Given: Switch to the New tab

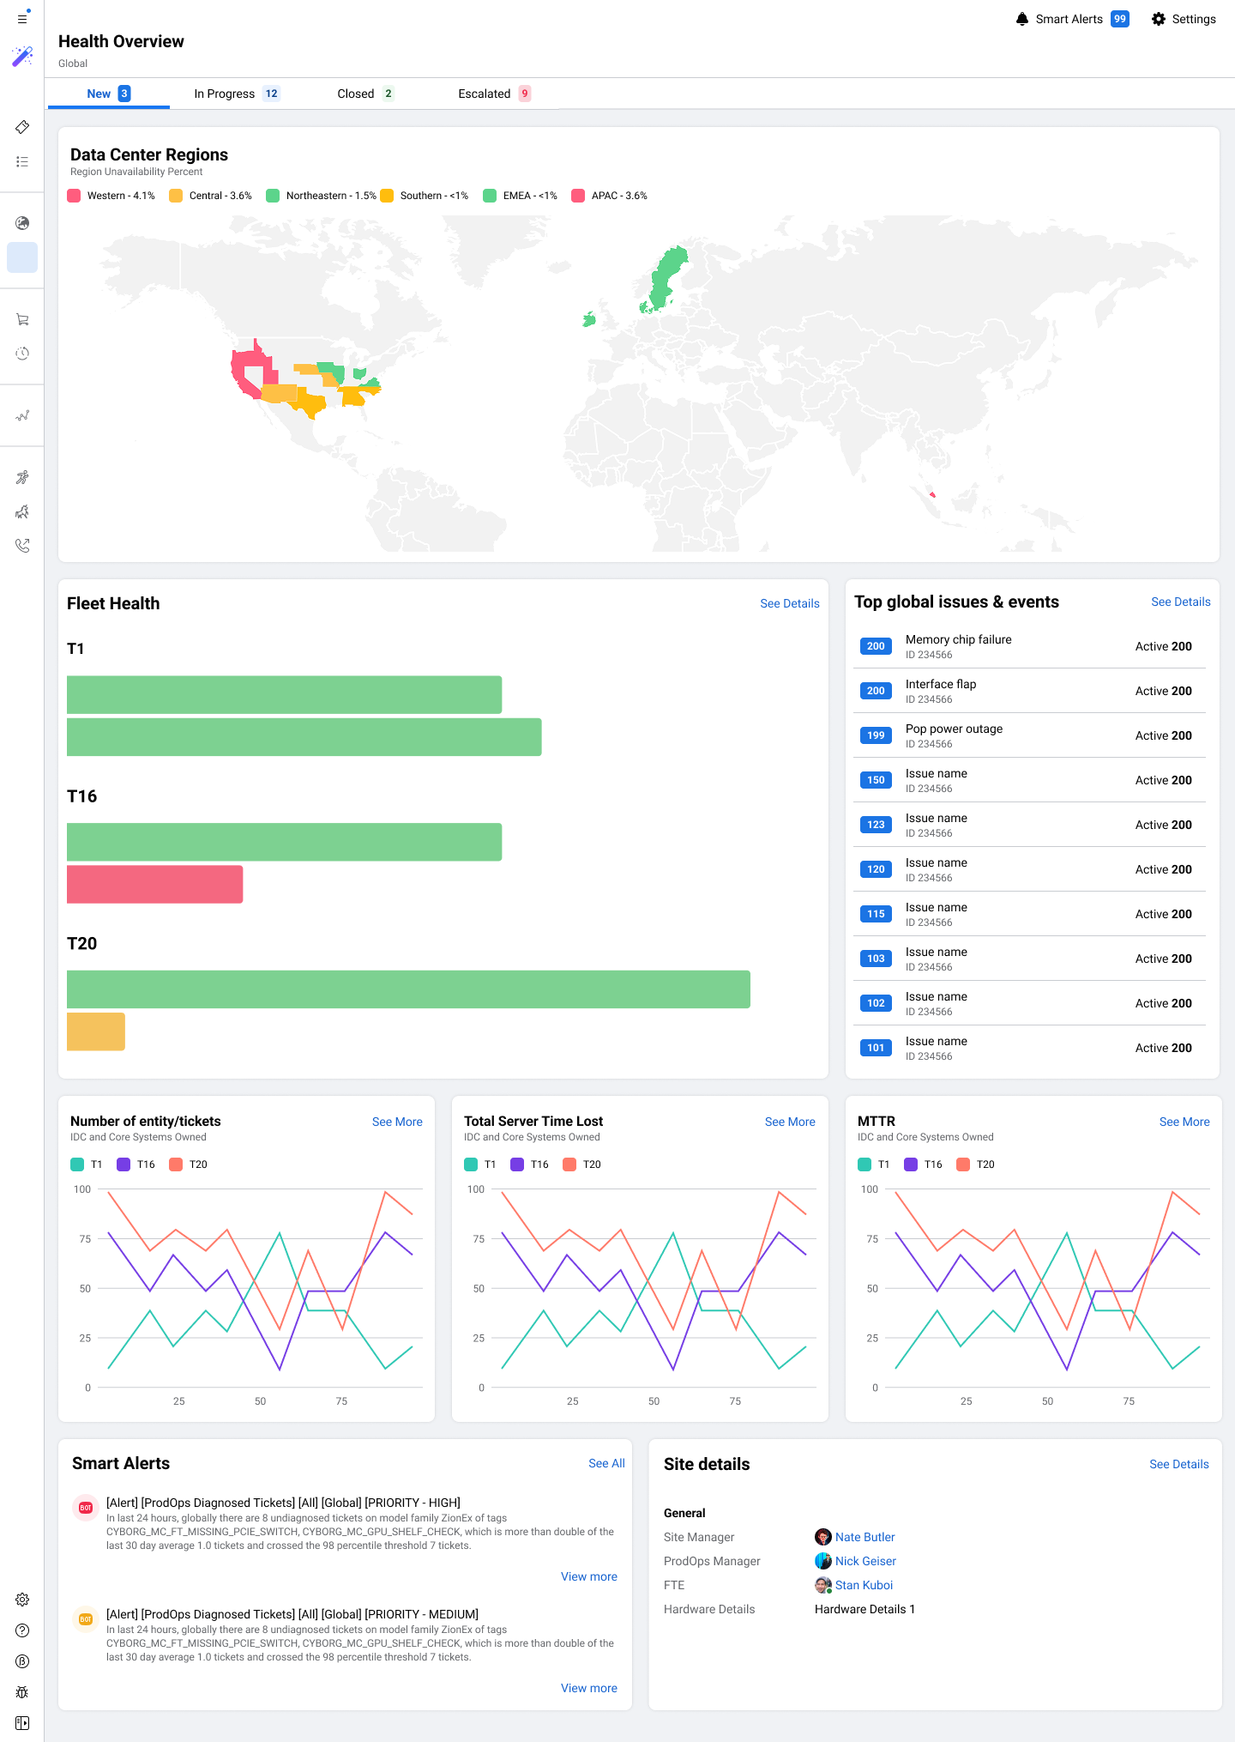Looking at the screenshot, I should coord(109,94).
